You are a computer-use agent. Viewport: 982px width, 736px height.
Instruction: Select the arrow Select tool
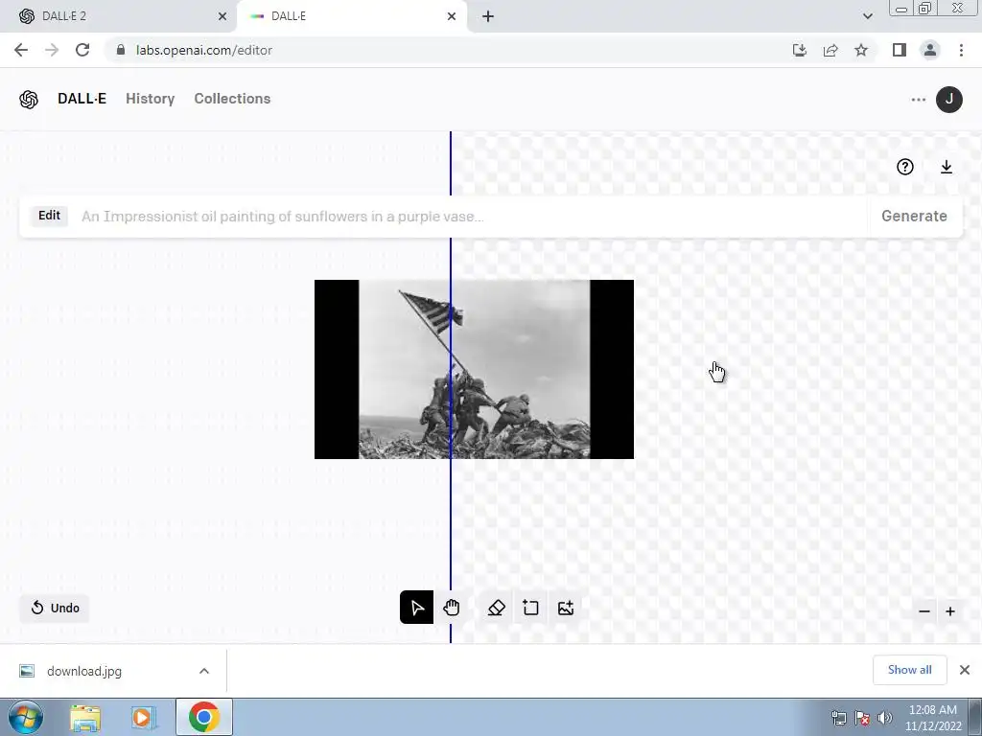(416, 608)
